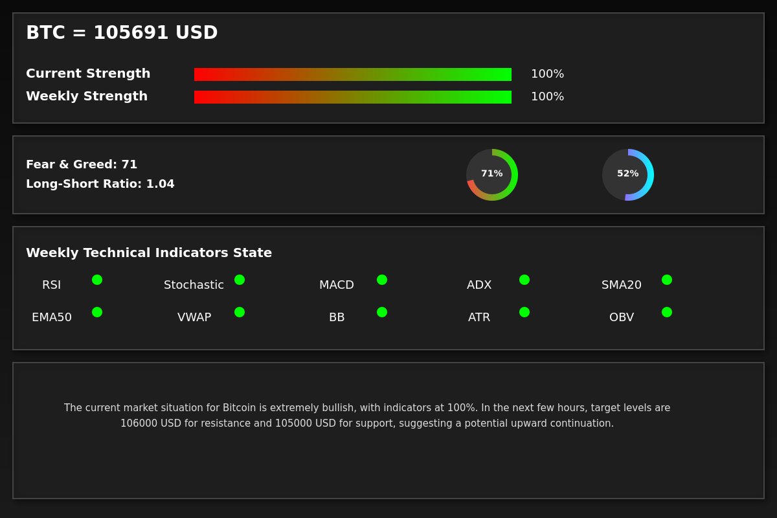Click the EMA50 label
Viewport: 777px width, 518px height.
[x=52, y=317]
